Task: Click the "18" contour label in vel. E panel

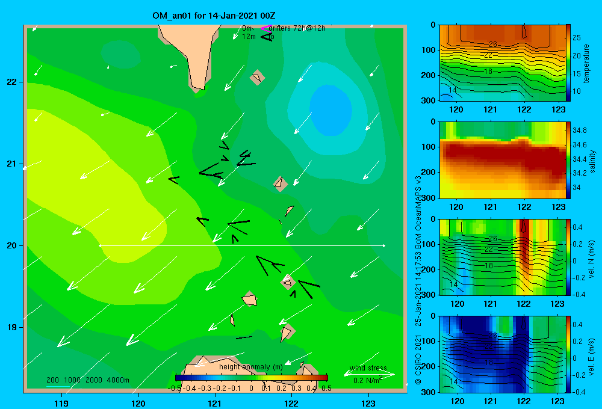Action: pos(488,362)
